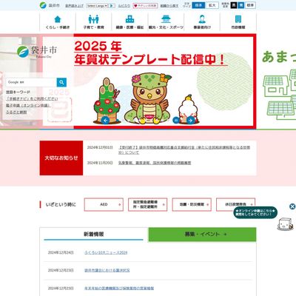The height and width of the screenshot is (296, 296).
Task: Click the family icon for 子育て・教育
Action: point(93,19)
